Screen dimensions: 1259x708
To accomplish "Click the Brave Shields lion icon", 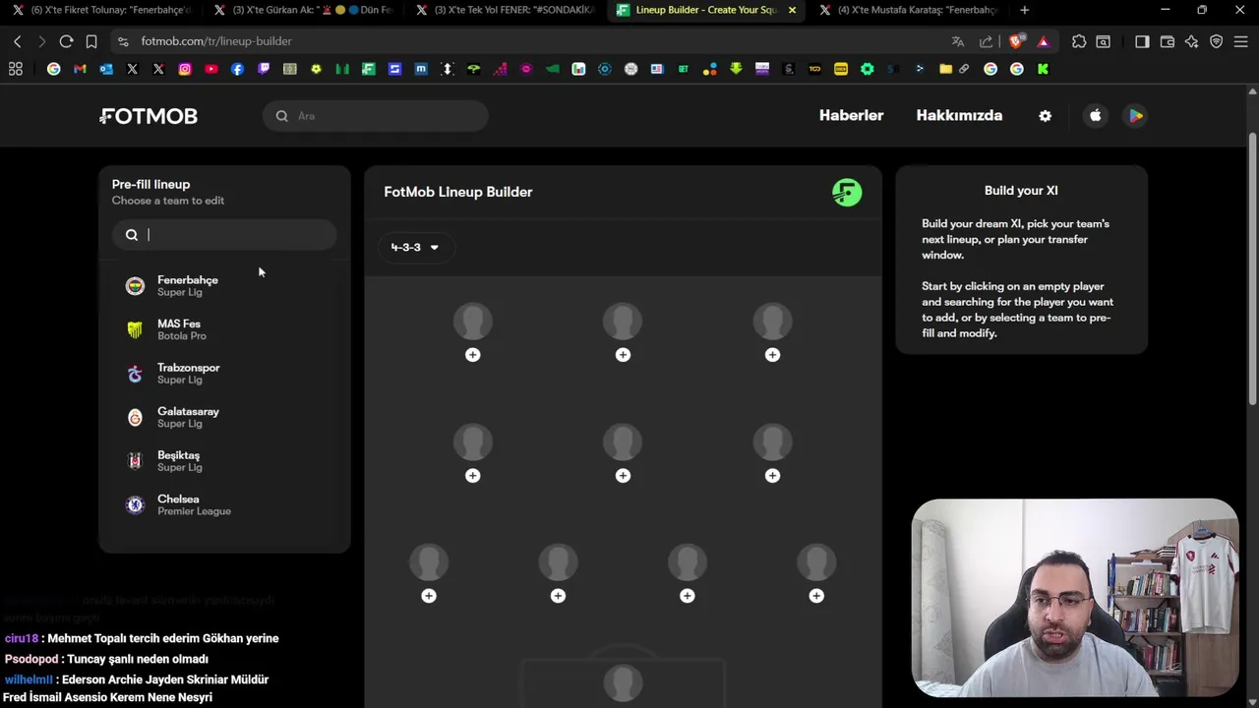I will click(x=1016, y=41).
